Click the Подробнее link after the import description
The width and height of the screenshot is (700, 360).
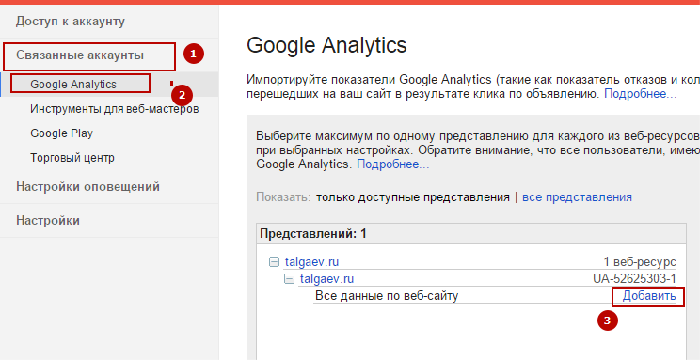[640, 94]
